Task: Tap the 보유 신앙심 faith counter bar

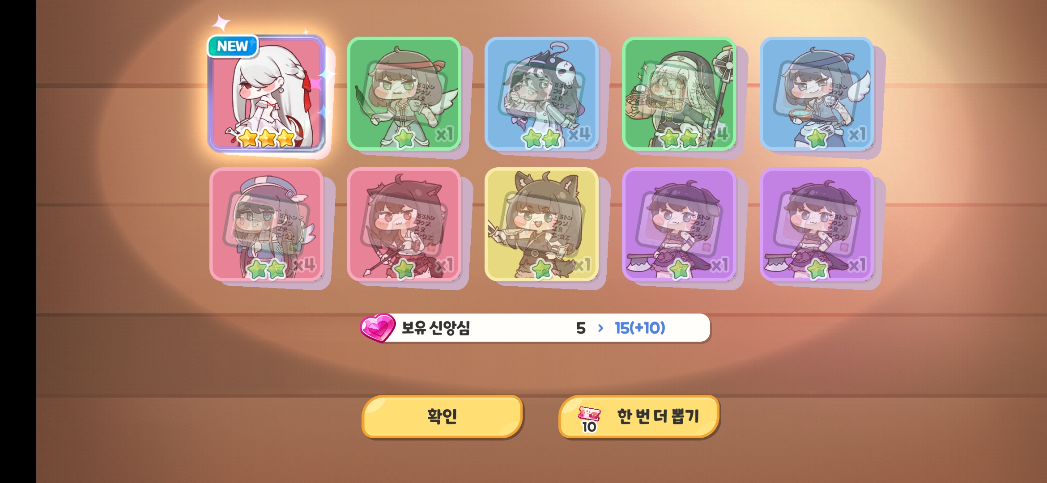Action: click(x=535, y=328)
